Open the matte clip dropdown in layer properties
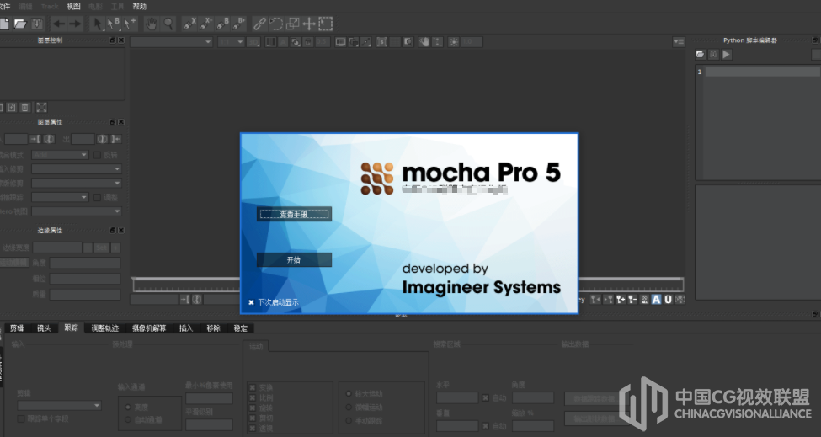Image resolution: width=821 pixels, height=437 pixels. coord(77,184)
